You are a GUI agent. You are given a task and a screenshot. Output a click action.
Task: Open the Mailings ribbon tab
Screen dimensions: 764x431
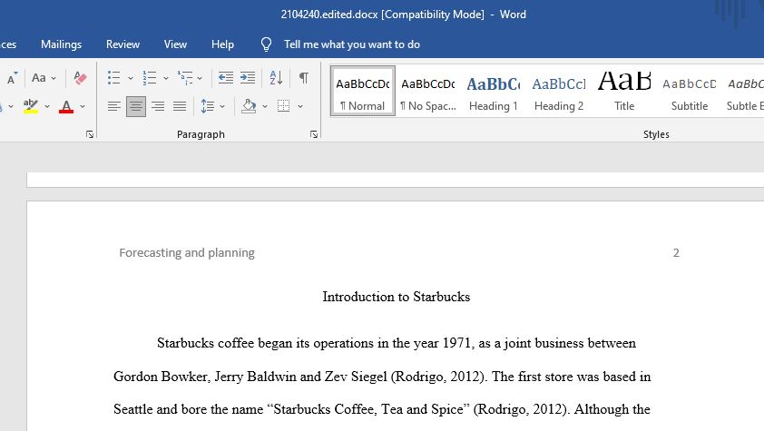pos(61,44)
